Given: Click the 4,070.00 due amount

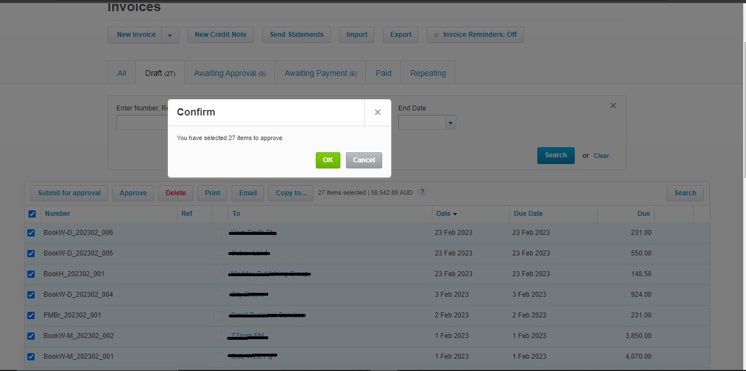Looking at the screenshot, I should (x=638, y=356).
